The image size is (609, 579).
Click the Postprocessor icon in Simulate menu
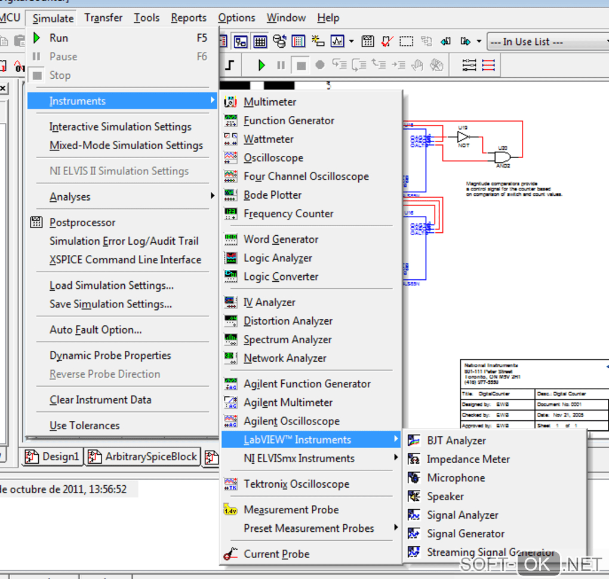36,223
